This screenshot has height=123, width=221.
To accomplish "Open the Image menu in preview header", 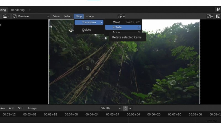I will [x=90, y=16].
